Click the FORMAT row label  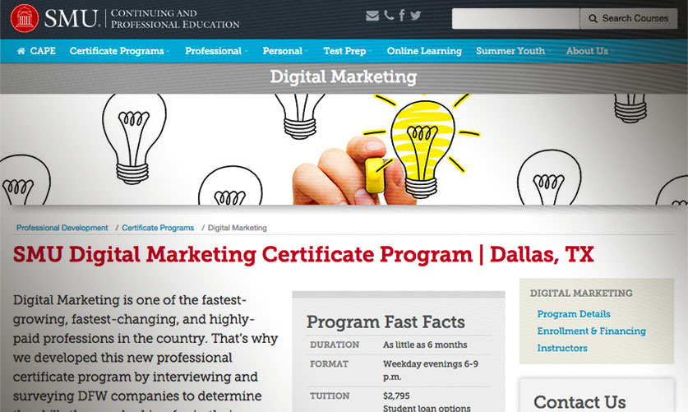click(329, 364)
